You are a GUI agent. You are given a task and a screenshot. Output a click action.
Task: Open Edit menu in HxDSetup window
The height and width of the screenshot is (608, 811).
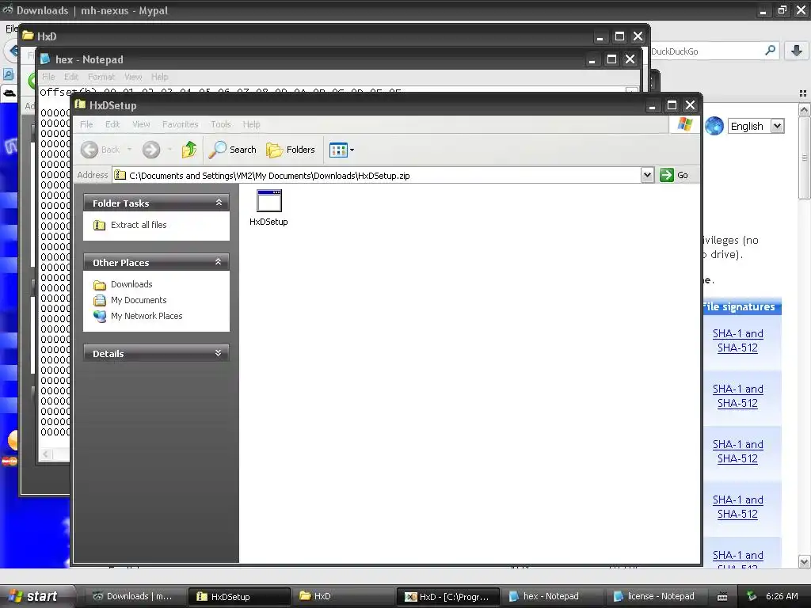(112, 124)
